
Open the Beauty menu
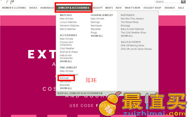[98, 8]
